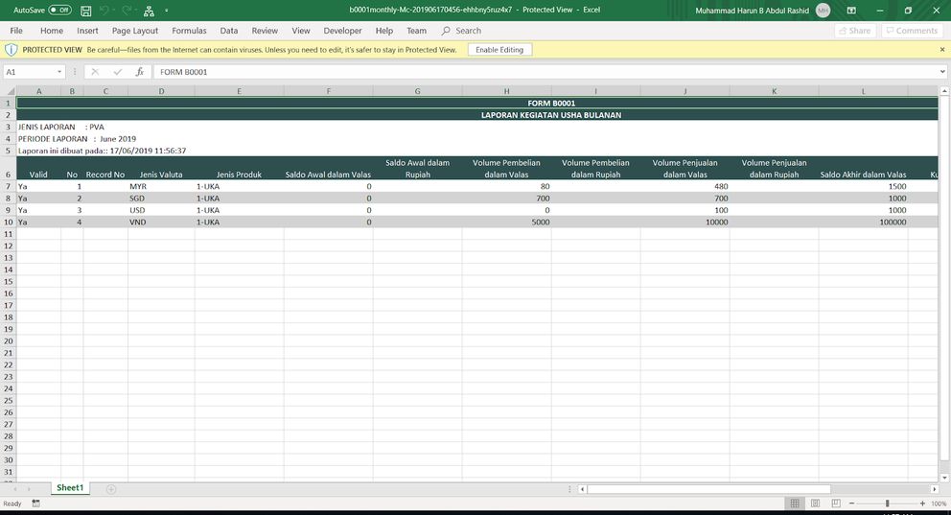Click the formula bar containing FORM B0001

pos(544,72)
